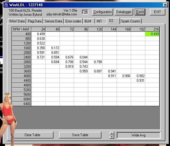Click the spinner down arrow beside Wide Avg

click(112, 137)
